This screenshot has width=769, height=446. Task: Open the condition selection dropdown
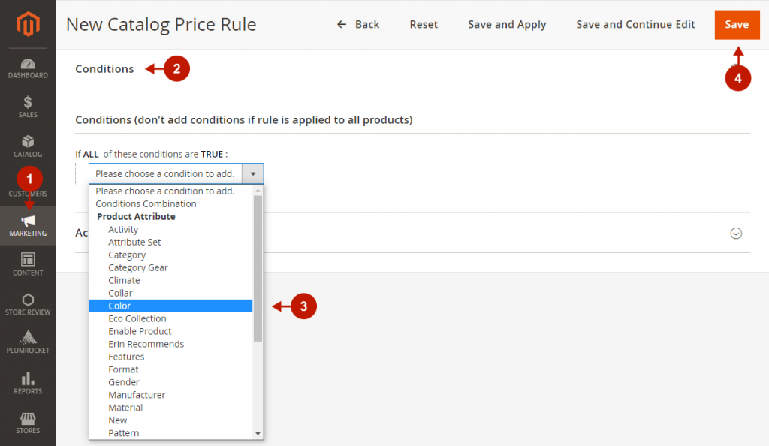point(253,173)
